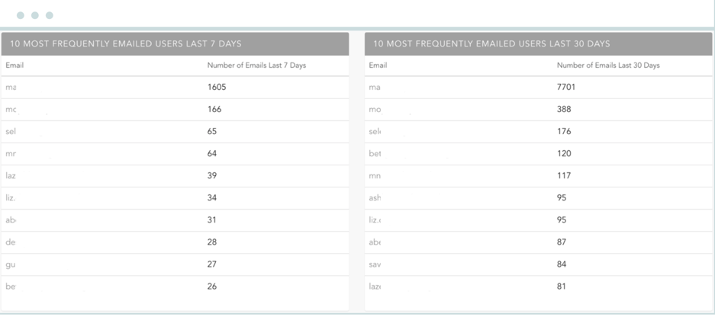This screenshot has height=317, width=715.
Task: Select the Last 30 Days panel header
Action: point(539,43)
